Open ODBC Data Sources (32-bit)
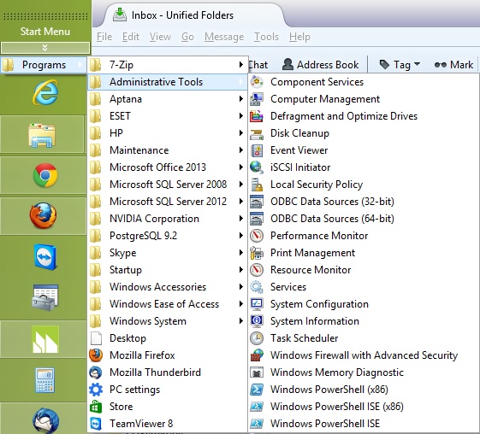Viewport: 480px width, 434px height. [x=364, y=202]
